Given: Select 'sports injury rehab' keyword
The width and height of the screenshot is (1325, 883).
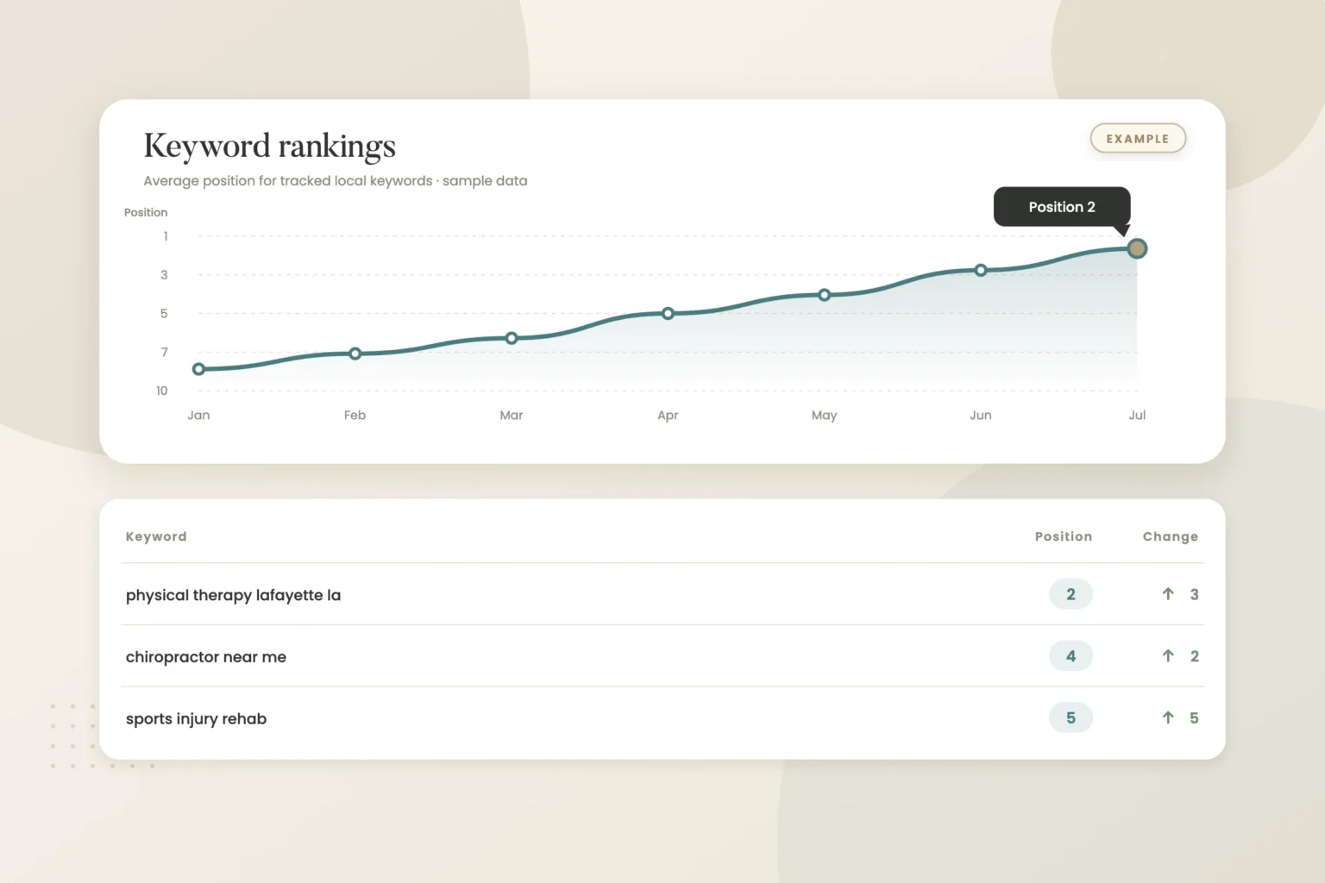Looking at the screenshot, I should [x=196, y=719].
